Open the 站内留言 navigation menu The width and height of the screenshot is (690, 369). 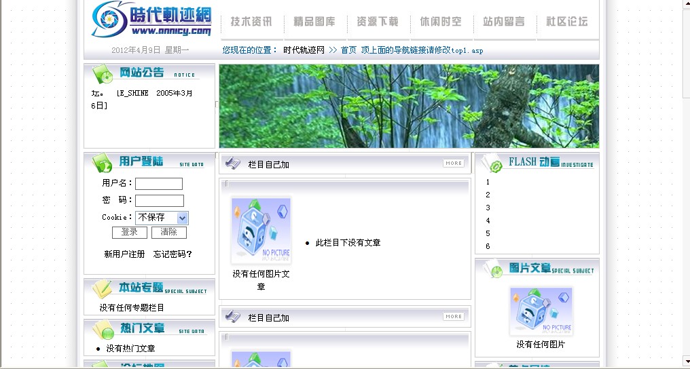tap(504, 22)
